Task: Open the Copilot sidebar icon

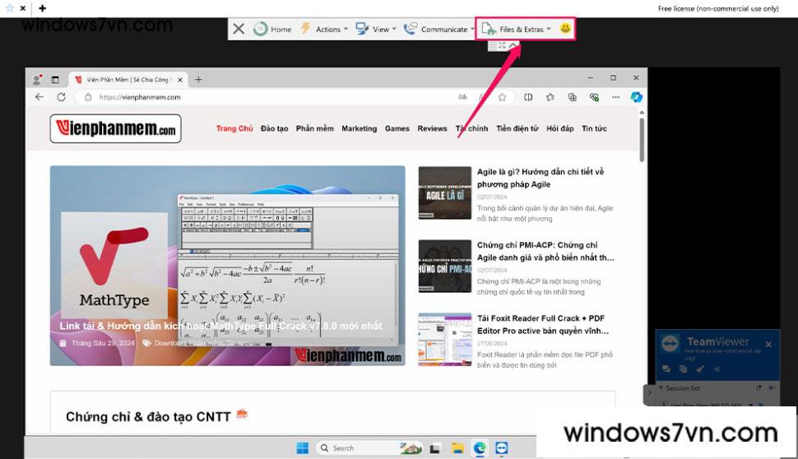Action: pos(636,97)
